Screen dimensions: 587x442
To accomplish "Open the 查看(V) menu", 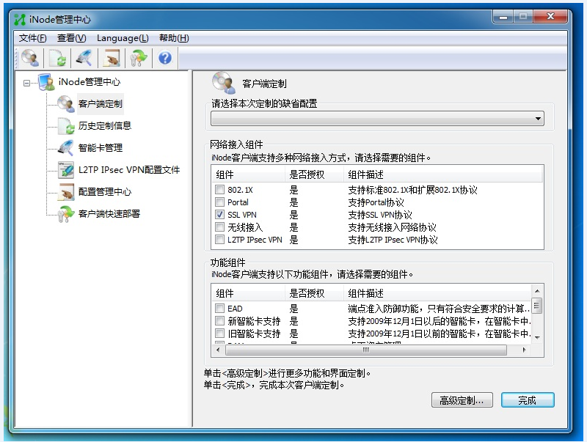I will coord(71,38).
